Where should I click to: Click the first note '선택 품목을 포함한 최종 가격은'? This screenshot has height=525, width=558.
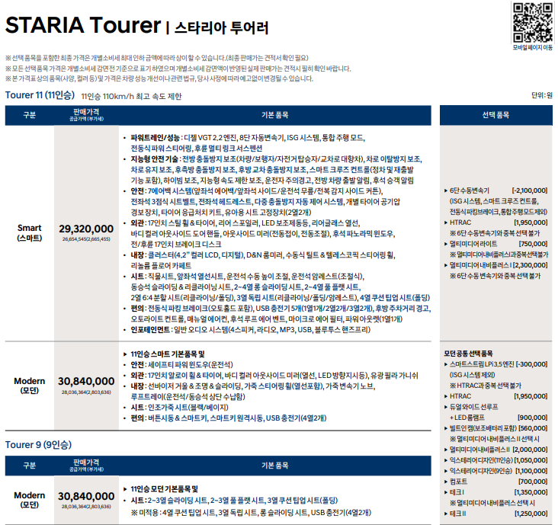[156, 58]
